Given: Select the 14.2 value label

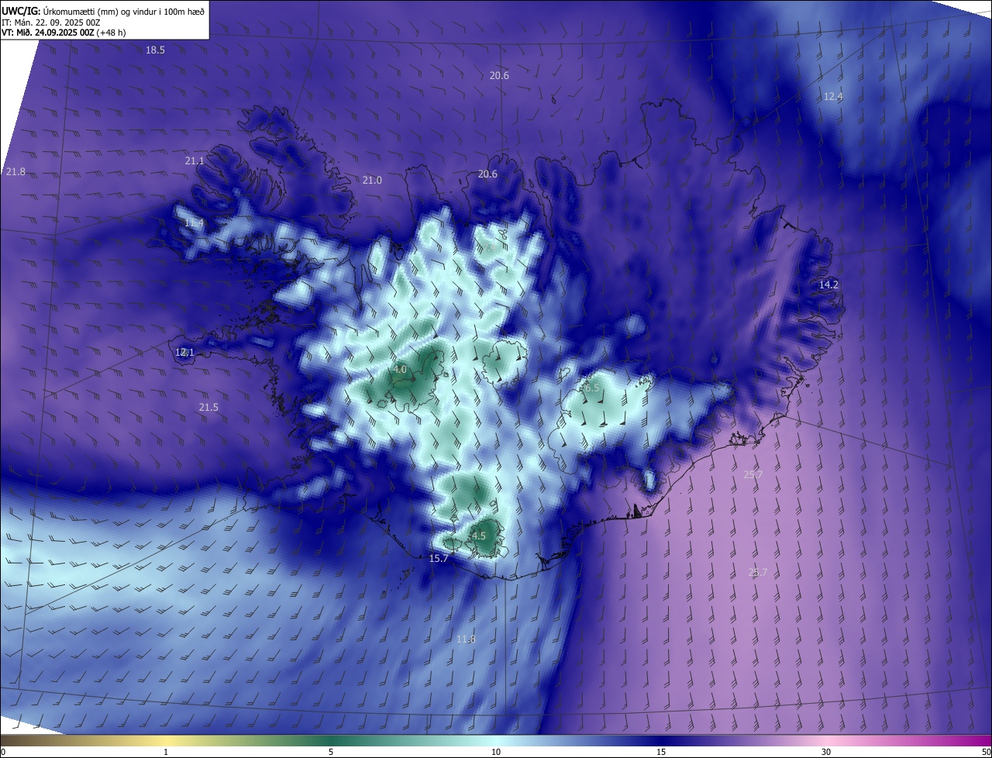Looking at the screenshot, I should [828, 284].
